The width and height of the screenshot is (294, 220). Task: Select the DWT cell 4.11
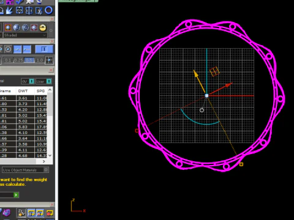(25, 150)
